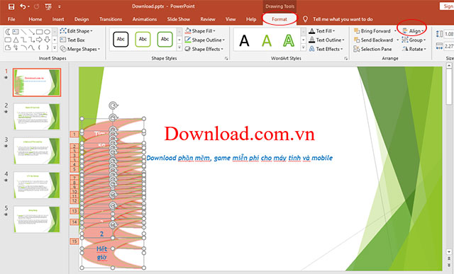Choose the rectangle shape in gallery
The height and width of the screenshot is (274, 454).
[39, 31]
